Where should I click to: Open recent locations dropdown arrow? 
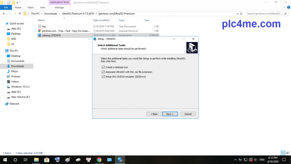(15, 14)
